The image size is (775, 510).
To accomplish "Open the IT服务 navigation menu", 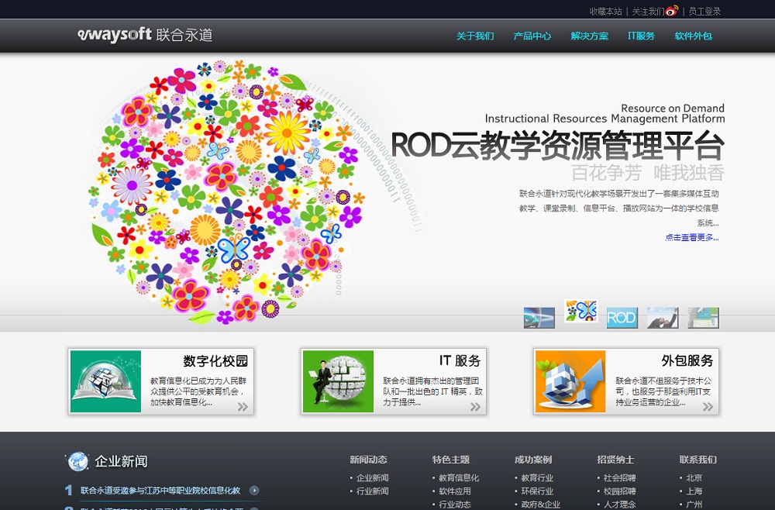I will [x=641, y=36].
